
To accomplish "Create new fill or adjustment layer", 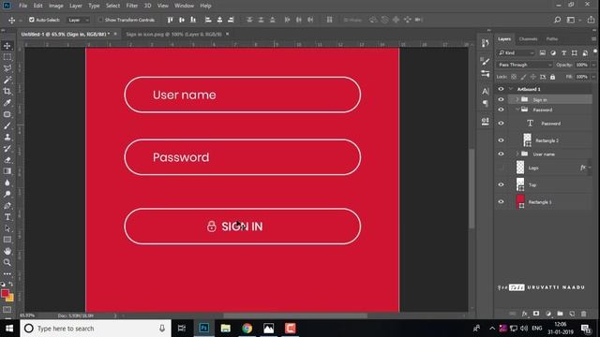I will (548, 314).
